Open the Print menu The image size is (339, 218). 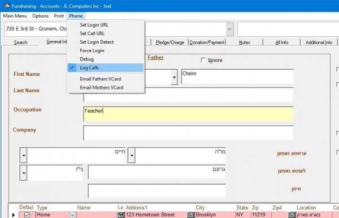[59, 16]
